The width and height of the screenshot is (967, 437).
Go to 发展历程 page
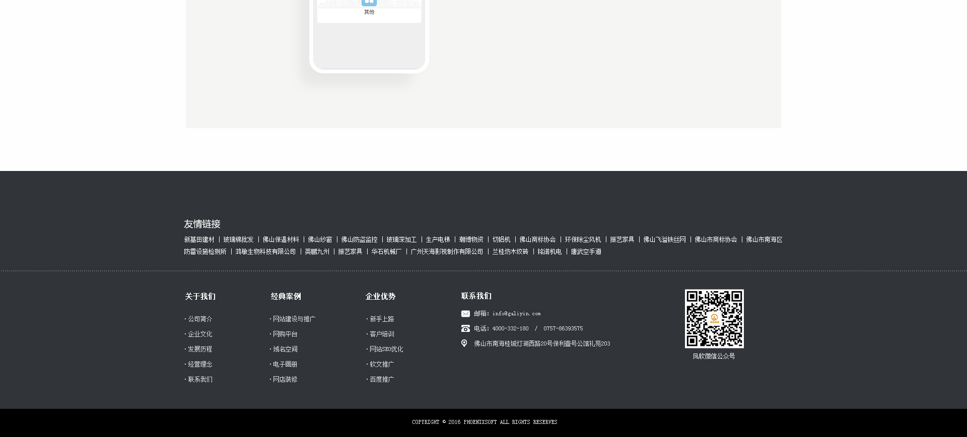pyautogui.click(x=200, y=349)
